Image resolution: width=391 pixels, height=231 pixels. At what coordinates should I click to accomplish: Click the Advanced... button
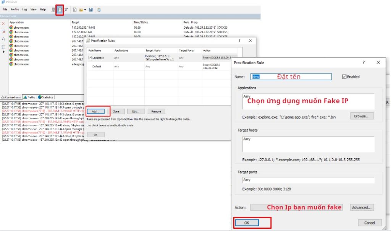tap(362, 207)
